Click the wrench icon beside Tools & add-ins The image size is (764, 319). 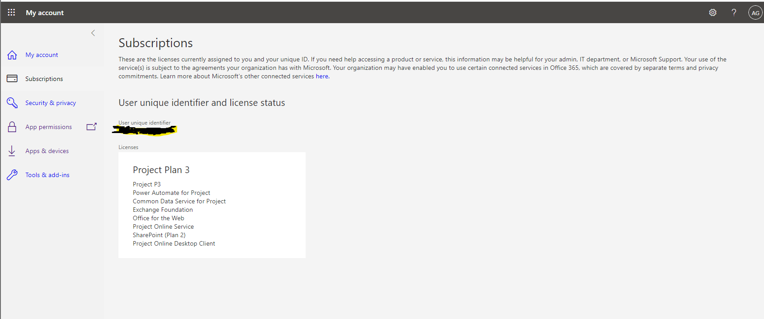[x=12, y=175]
